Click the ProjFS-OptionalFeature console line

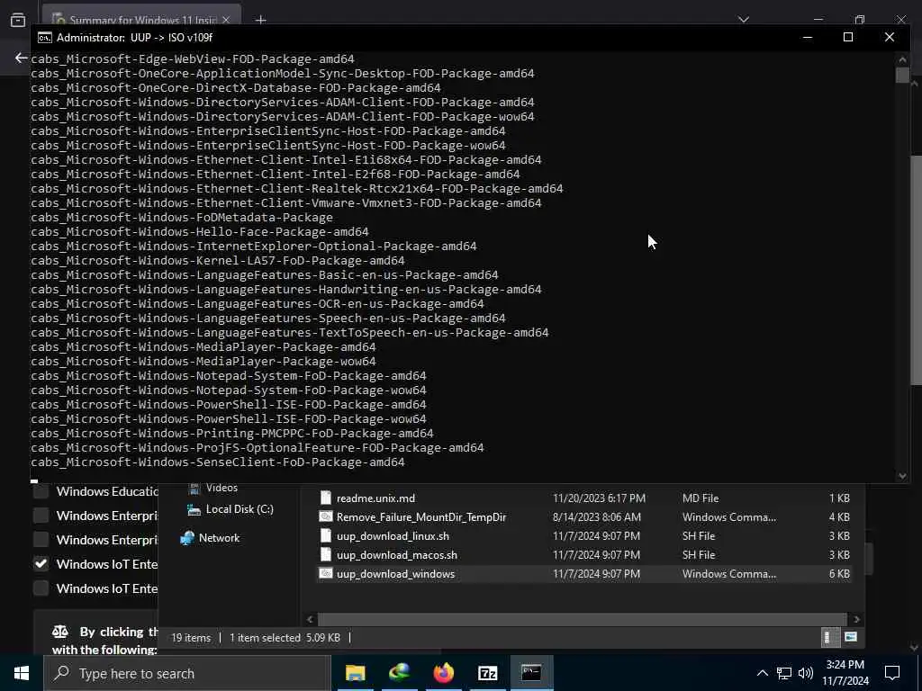click(x=258, y=448)
